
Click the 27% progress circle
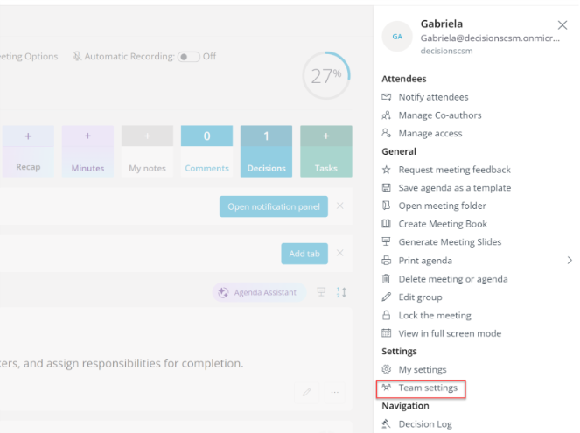(326, 76)
